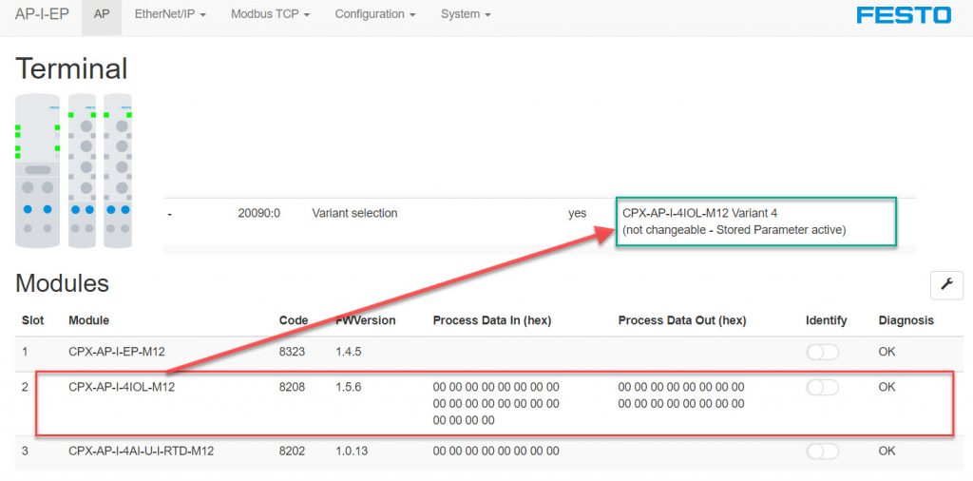The image size is (973, 481).
Task: Click the Module column header
Action: pos(88,321)
